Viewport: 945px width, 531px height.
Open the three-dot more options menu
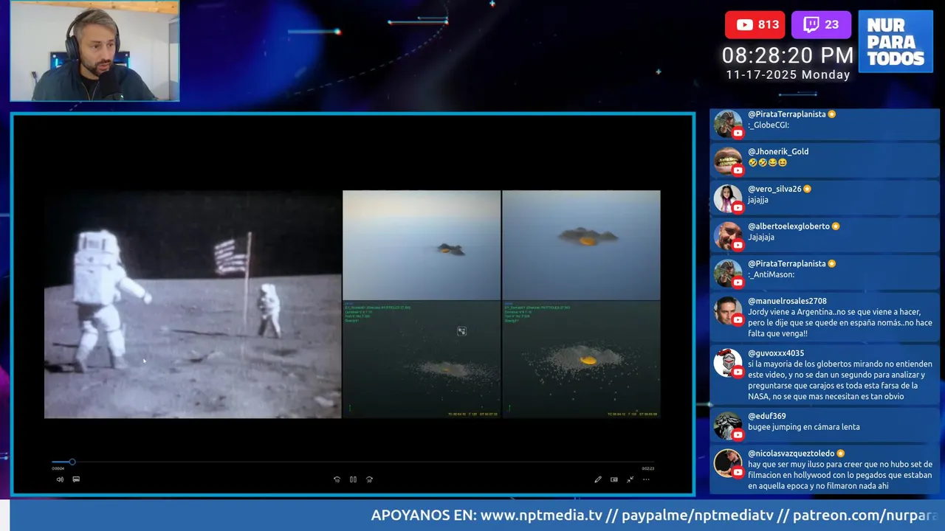pyautogui.click(x=646, y=479)
